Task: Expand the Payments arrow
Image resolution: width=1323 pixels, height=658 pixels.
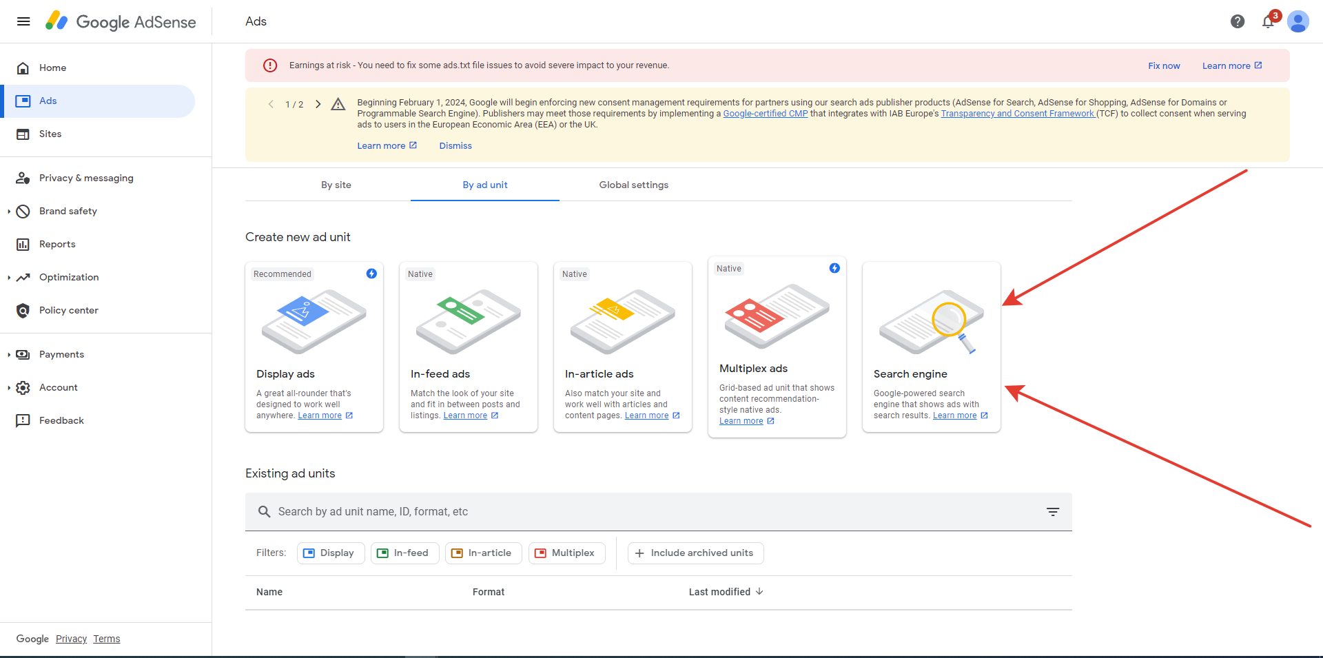Action: (9, 355)
